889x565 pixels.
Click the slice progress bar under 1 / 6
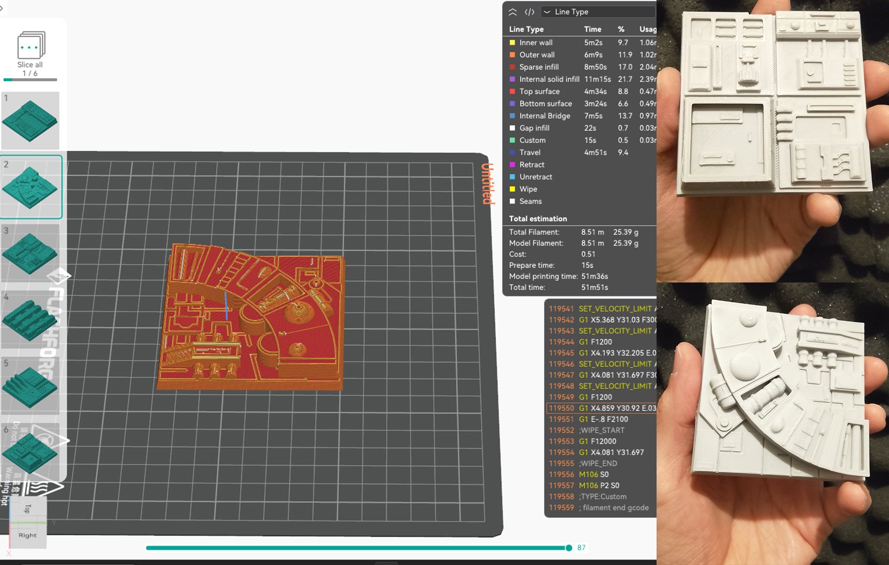click(x=30, y=80)
